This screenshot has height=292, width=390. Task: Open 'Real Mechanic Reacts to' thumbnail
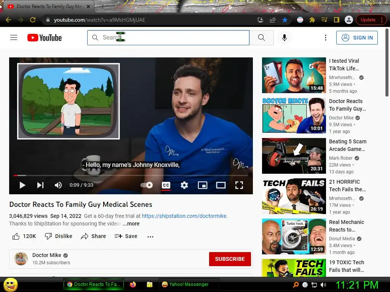click(x=294, y=236)
